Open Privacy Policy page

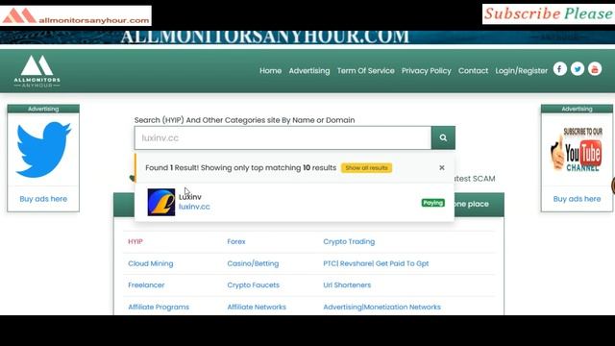pyautogui.click(x=426, y=70)
